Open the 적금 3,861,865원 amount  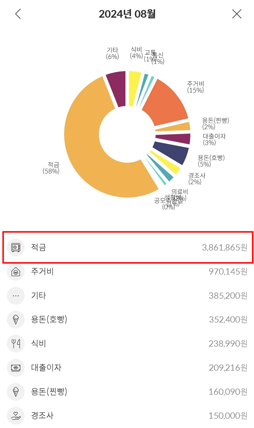[x=225, y=247]
